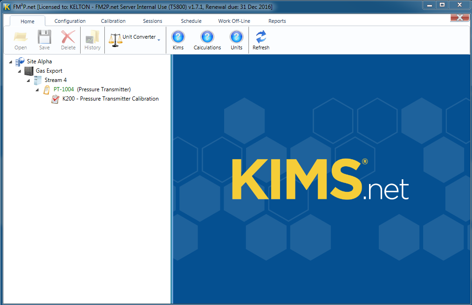Click the Site Alpha globe icon

20,61
